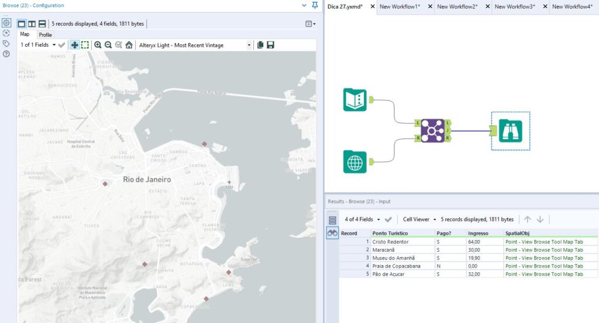Switch to the Map tab
The height and width of the screenshot is (323, 599).
coord(25,34)
